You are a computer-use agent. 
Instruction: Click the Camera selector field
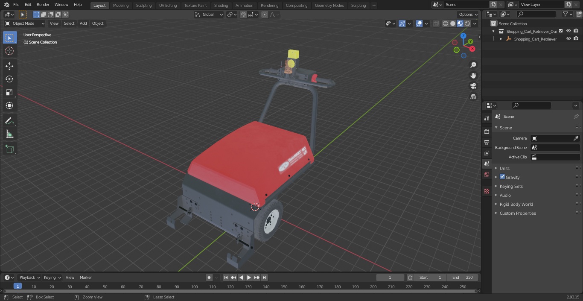(555, 138)
